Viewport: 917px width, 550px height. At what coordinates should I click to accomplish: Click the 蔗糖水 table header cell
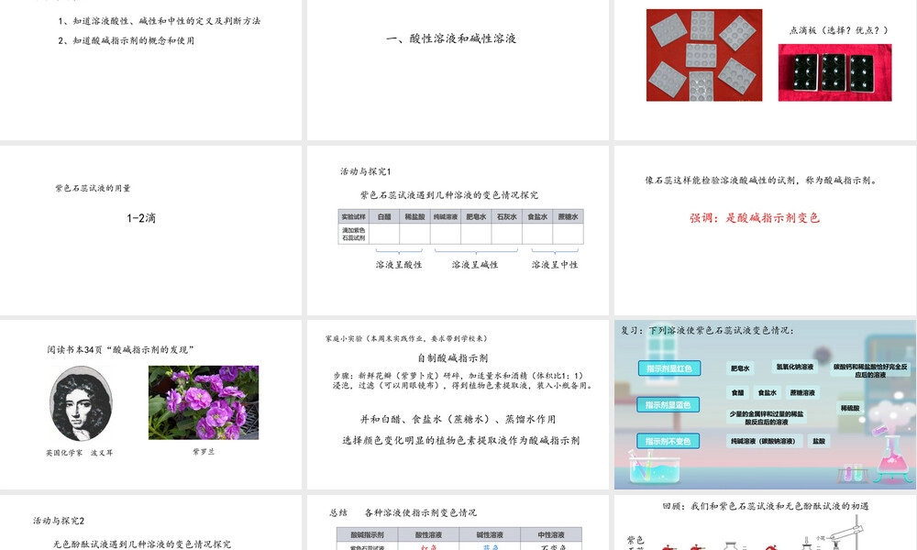click(x=568, y=217)
